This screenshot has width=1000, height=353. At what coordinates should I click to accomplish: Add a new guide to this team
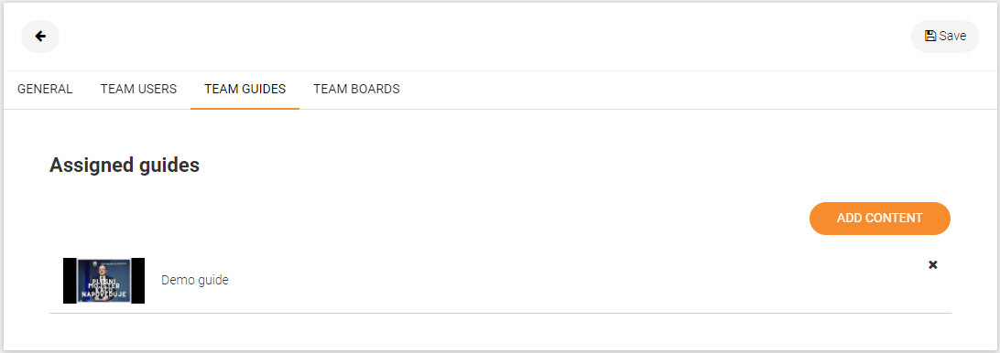(x=879, y=218)
